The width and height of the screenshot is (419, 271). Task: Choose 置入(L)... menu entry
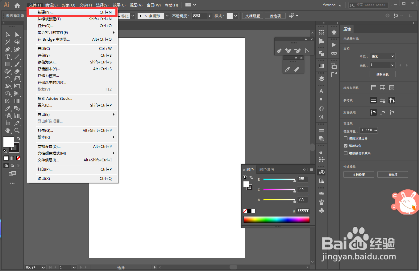(73, 105)
